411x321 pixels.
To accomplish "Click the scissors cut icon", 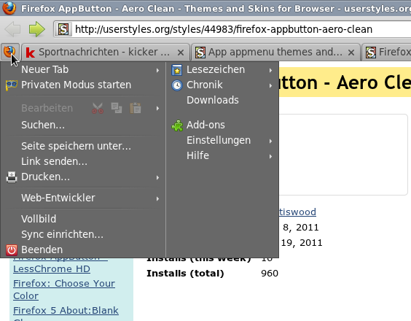I will pyautogui.click(x=98, y=108).
